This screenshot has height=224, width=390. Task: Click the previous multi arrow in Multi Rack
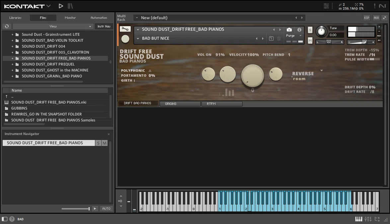click(x=296, y=18)
